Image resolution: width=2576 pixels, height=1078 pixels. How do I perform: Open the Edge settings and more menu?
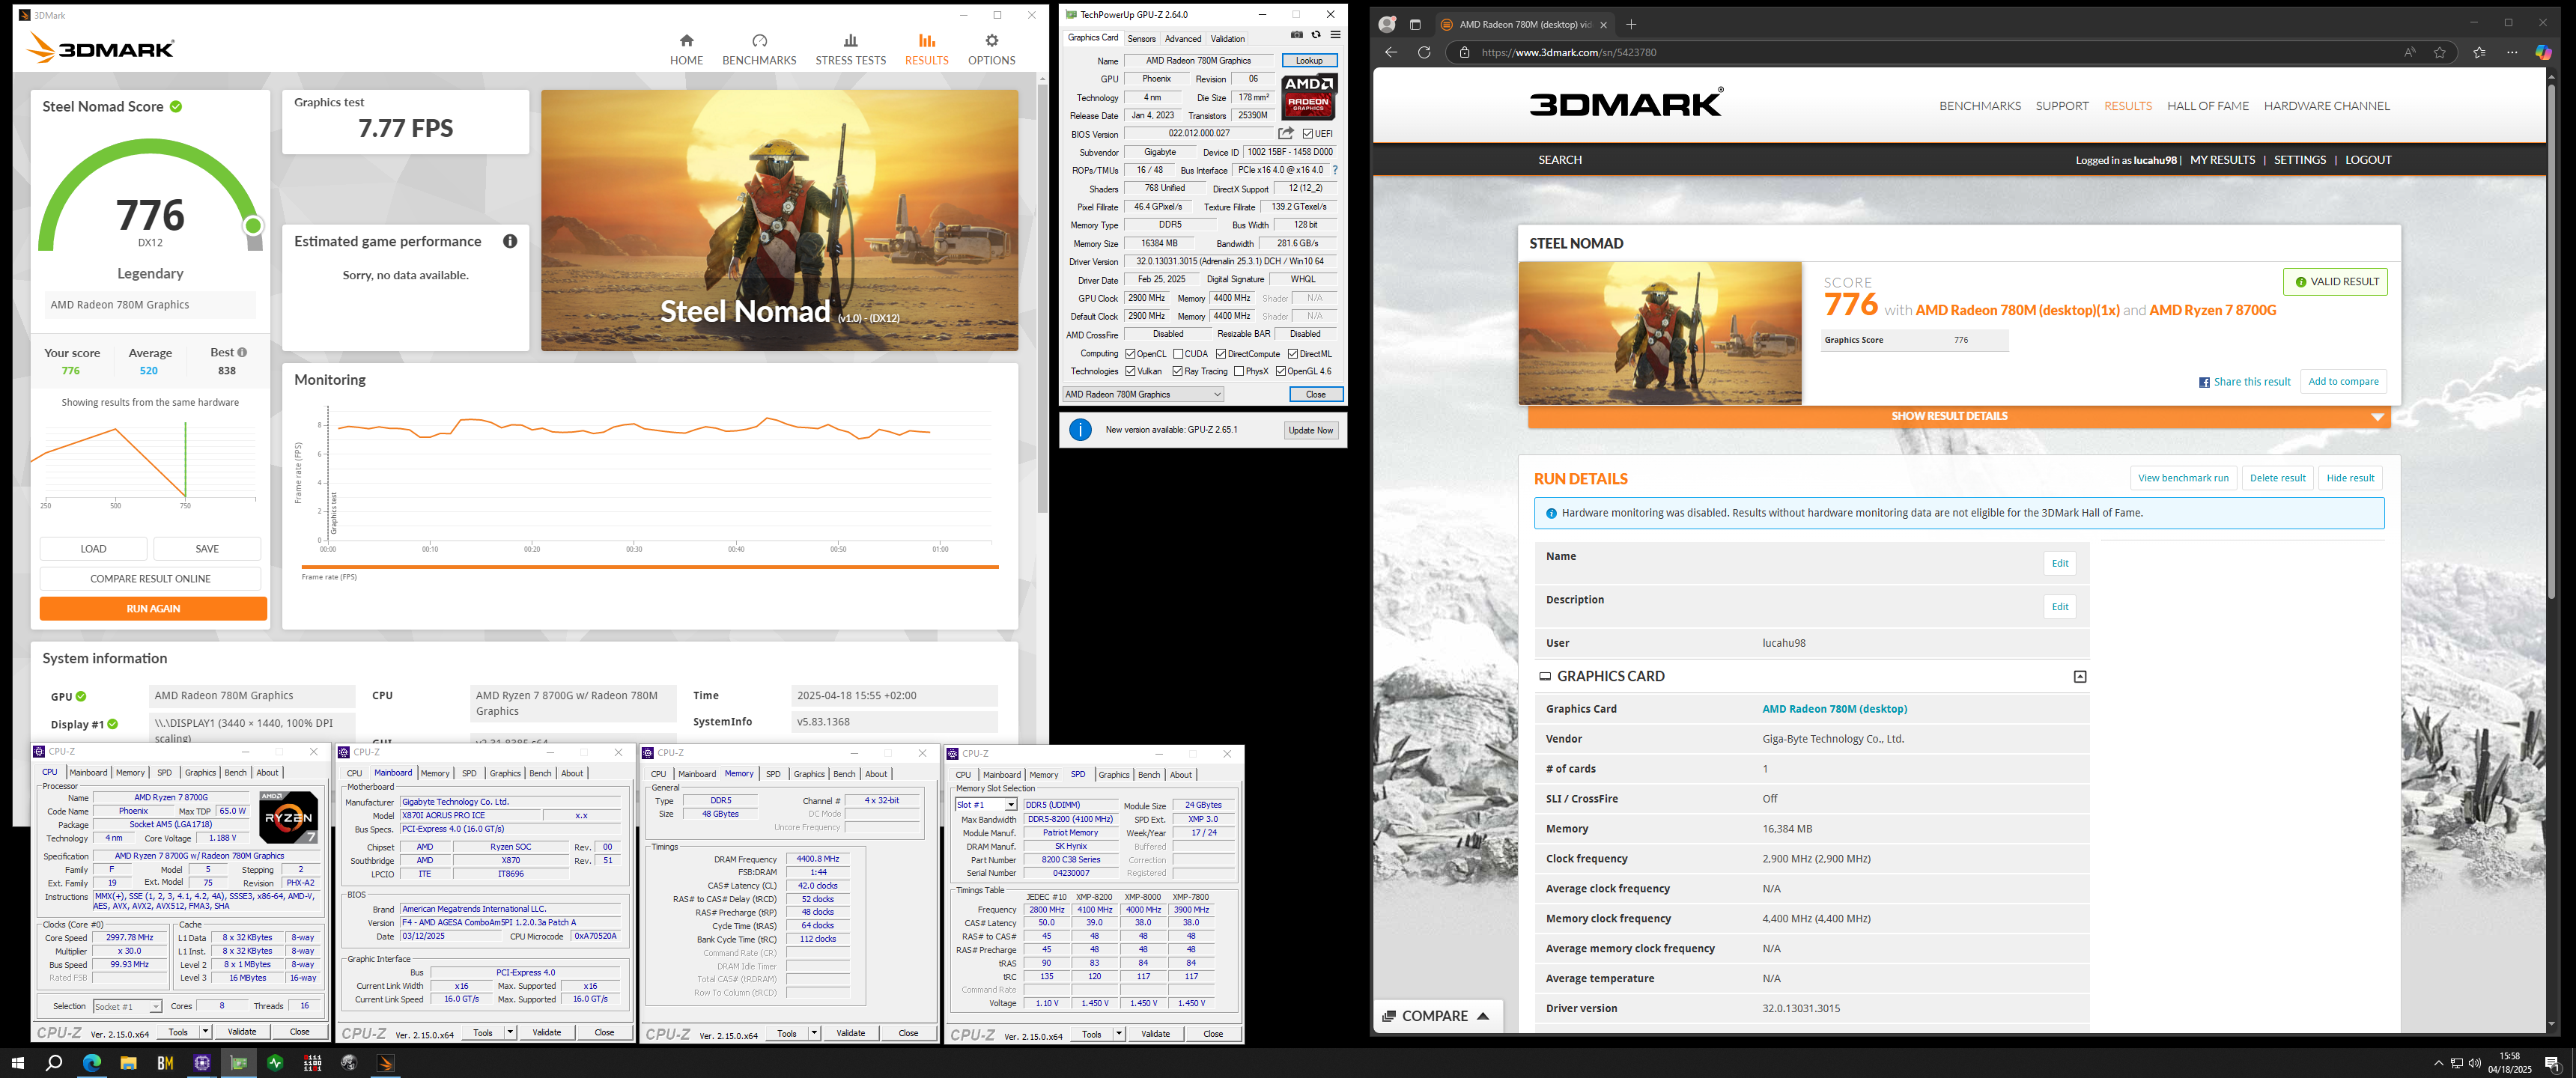(x=2512, y=52)
